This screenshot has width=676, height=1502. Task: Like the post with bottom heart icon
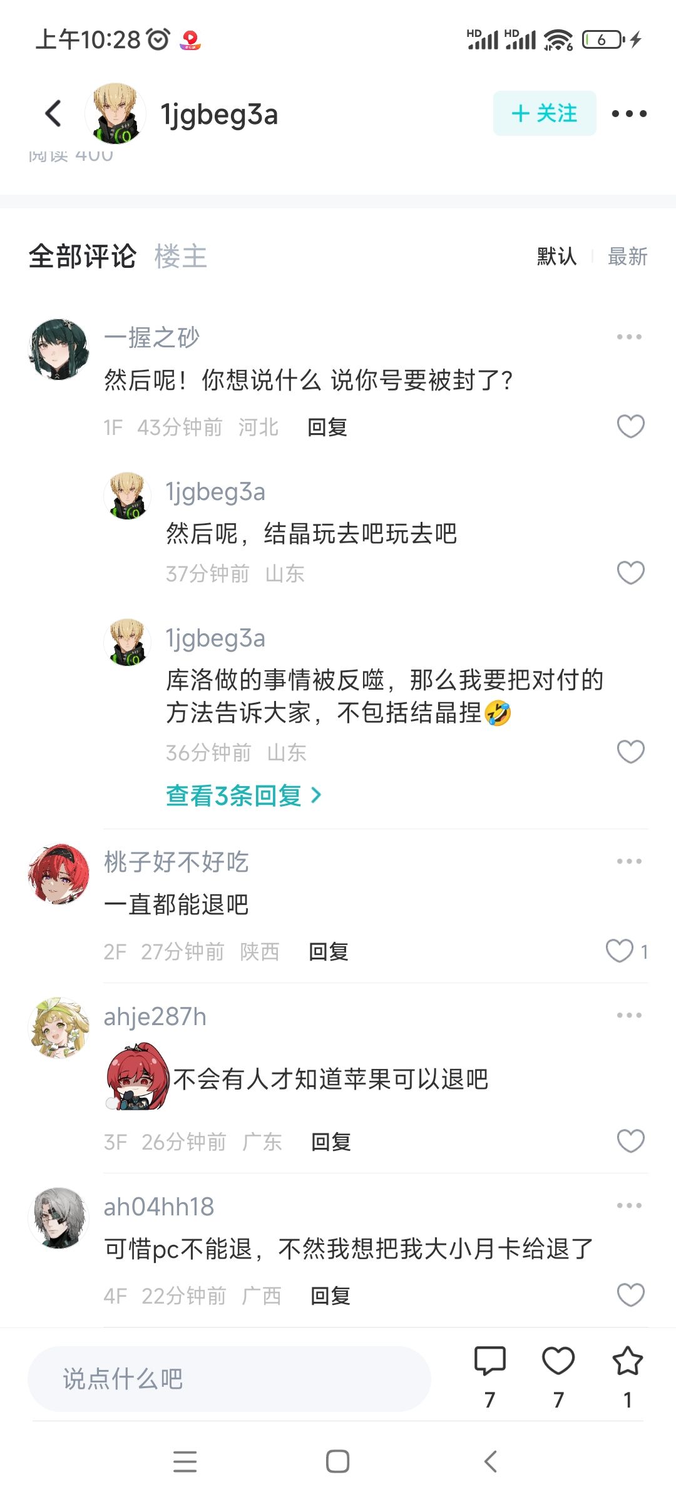click(x=558, y=1361)
